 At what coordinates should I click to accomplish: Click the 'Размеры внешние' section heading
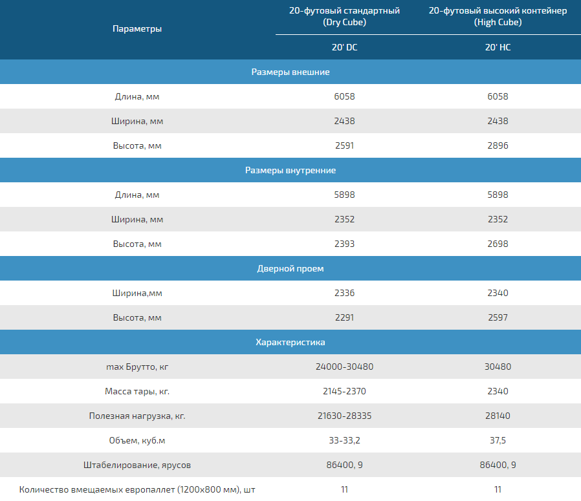290,72
